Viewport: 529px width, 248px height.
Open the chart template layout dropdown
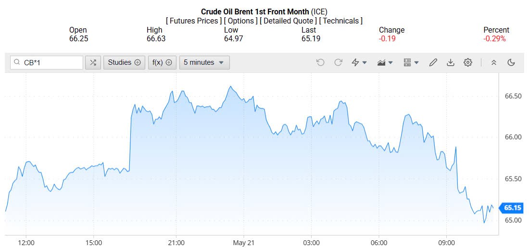(411, 62)
